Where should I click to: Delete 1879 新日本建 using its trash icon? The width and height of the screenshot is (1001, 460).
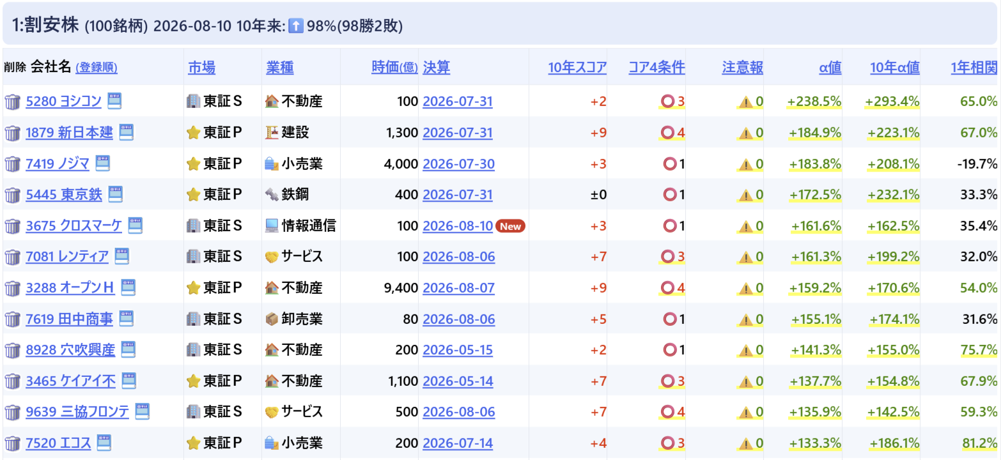(13, 133)
